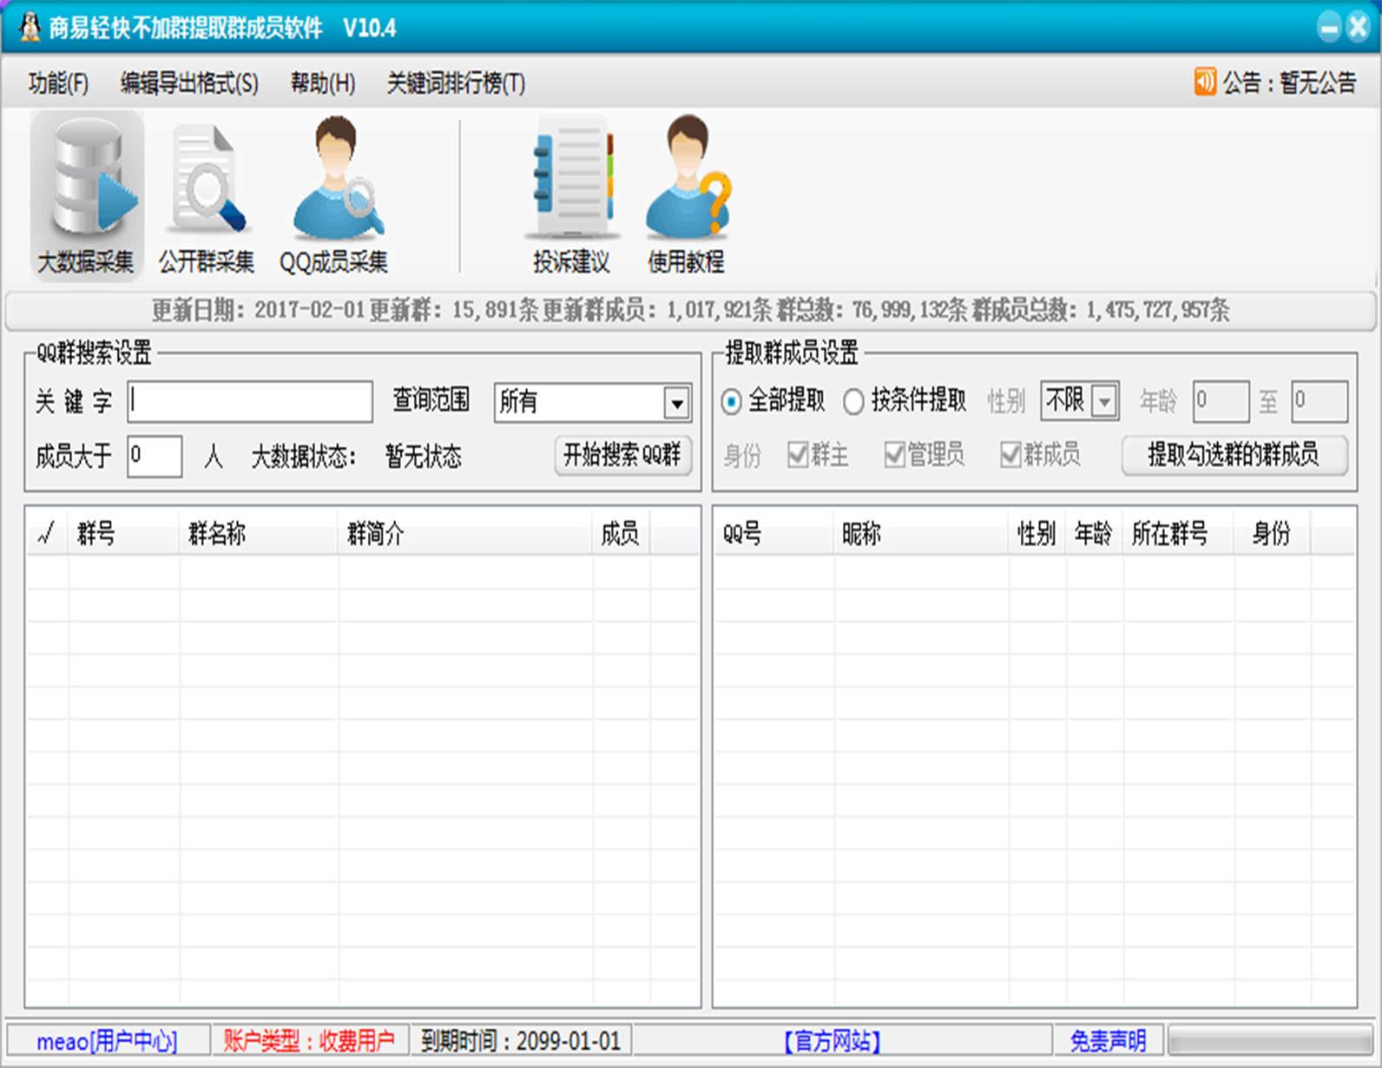The height and width of the screenshot is (1068, 1382).
Task: Click the 成员大于 number field
Action: (155, 456)
